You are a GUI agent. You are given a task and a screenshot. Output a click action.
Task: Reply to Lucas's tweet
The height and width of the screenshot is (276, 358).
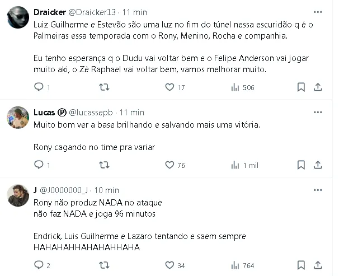click(x=39, y=165)
